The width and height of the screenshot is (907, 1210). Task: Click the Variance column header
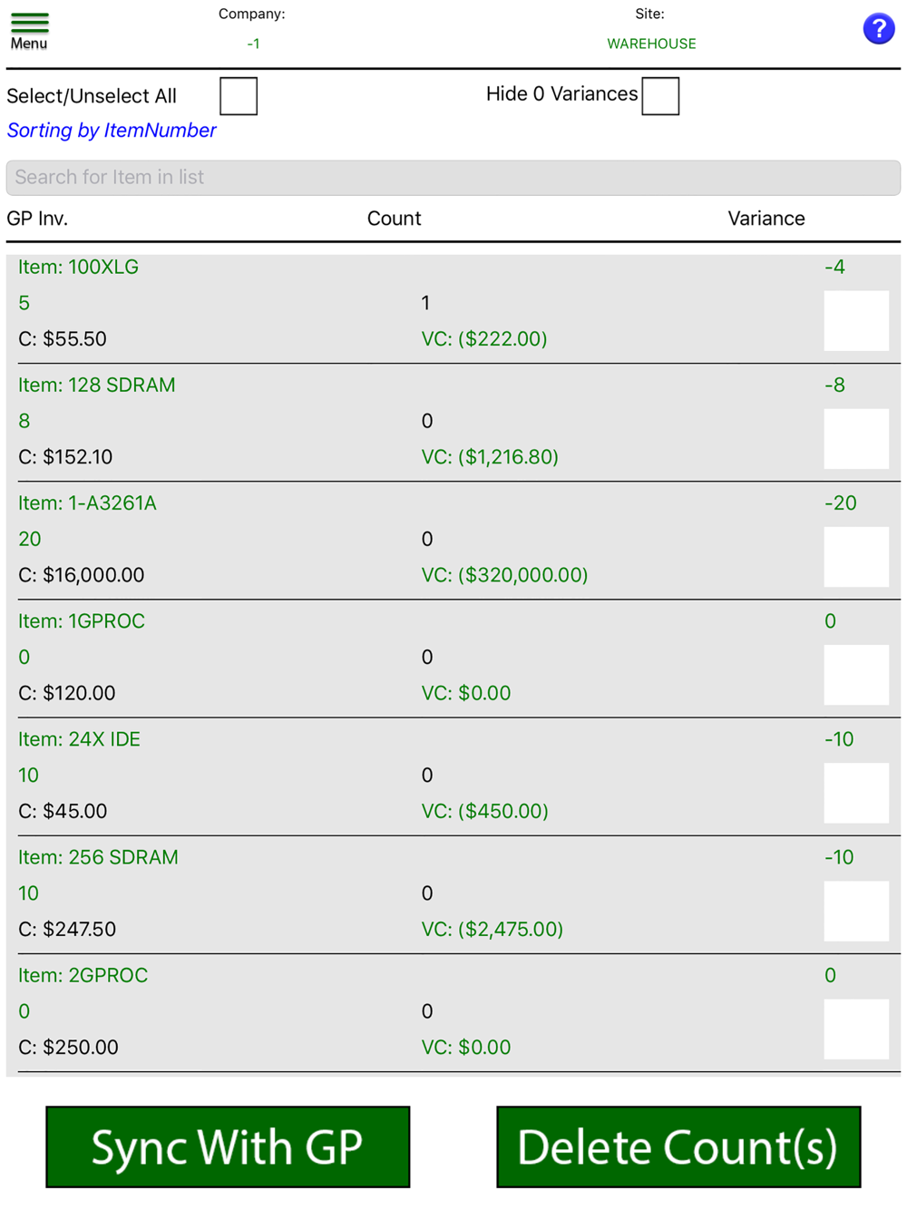coord(766,219)
